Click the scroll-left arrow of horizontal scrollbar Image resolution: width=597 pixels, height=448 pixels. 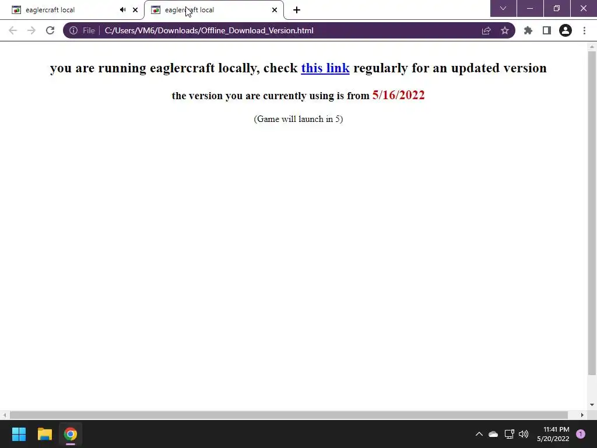click(x=4, y=415)
